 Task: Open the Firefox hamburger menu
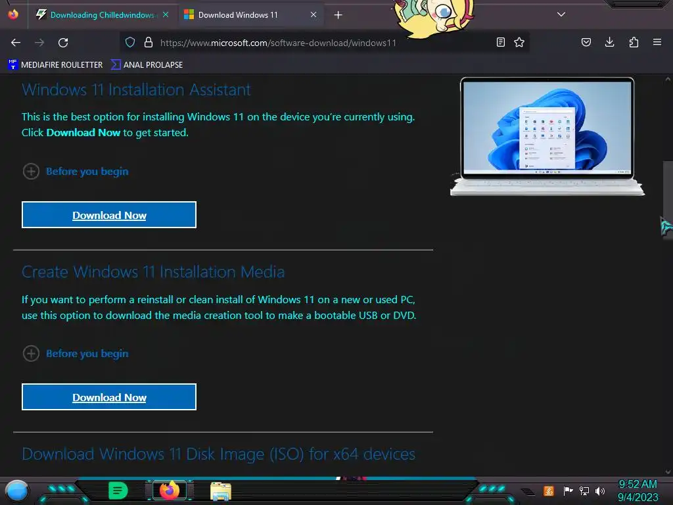(657, 42)
